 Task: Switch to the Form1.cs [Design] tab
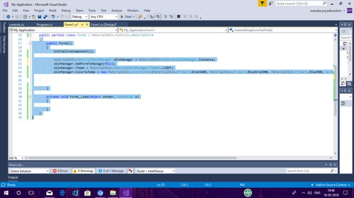[x=103, y=24]
